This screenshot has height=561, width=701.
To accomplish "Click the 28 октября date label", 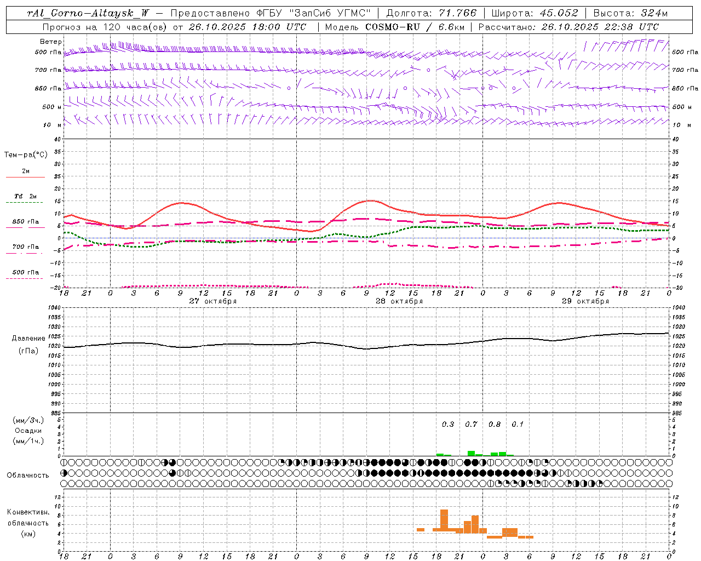I will pos(399,301).
